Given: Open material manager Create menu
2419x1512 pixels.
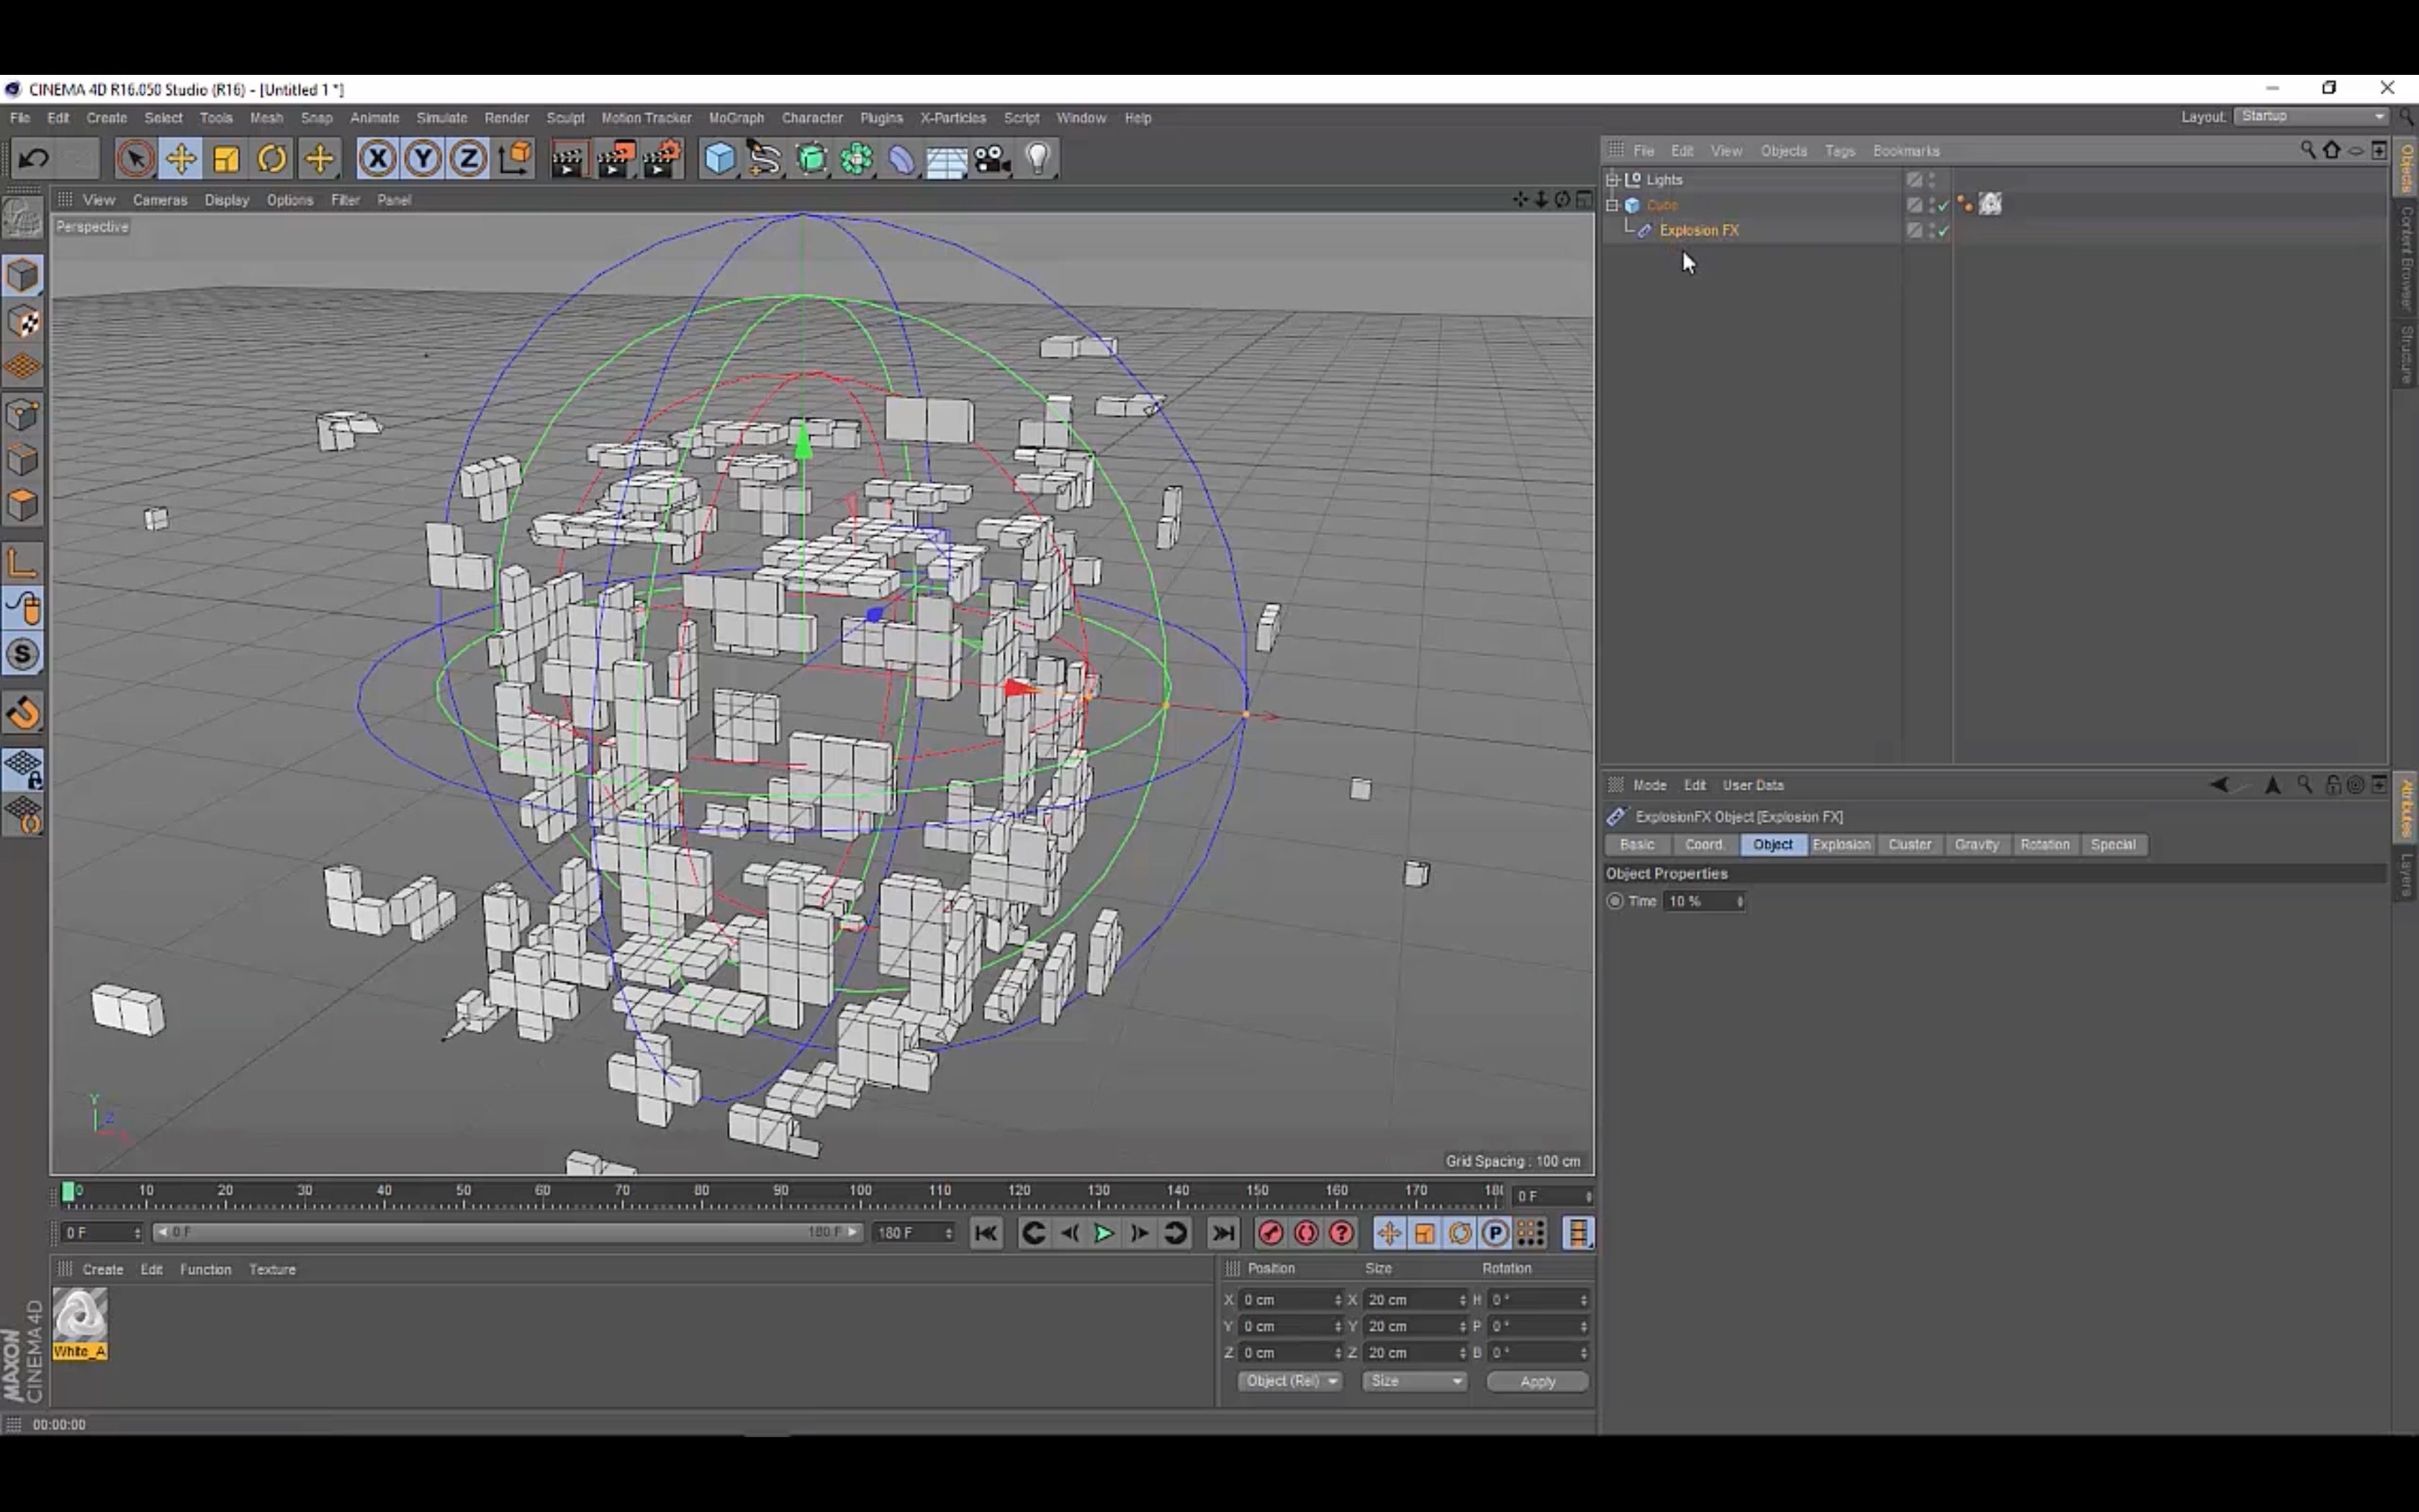Looking at the screenshot, I should point(103,1270).
